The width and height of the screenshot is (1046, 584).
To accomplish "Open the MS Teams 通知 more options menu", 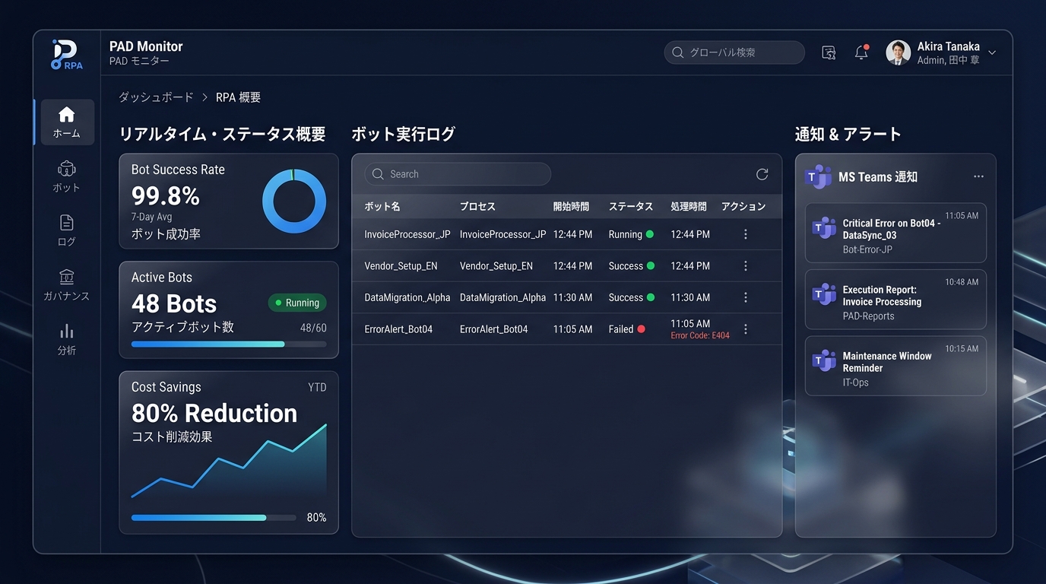I will point(978,176).
